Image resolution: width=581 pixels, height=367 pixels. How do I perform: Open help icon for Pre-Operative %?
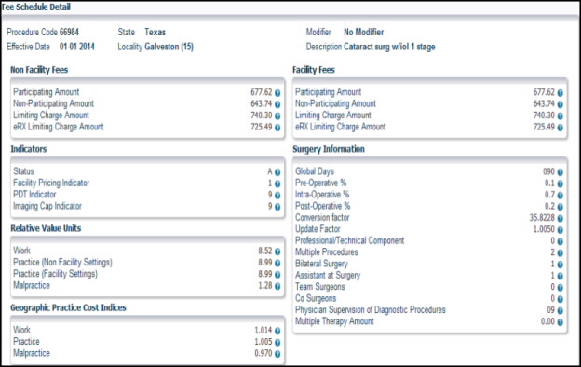tap(560, 183)
